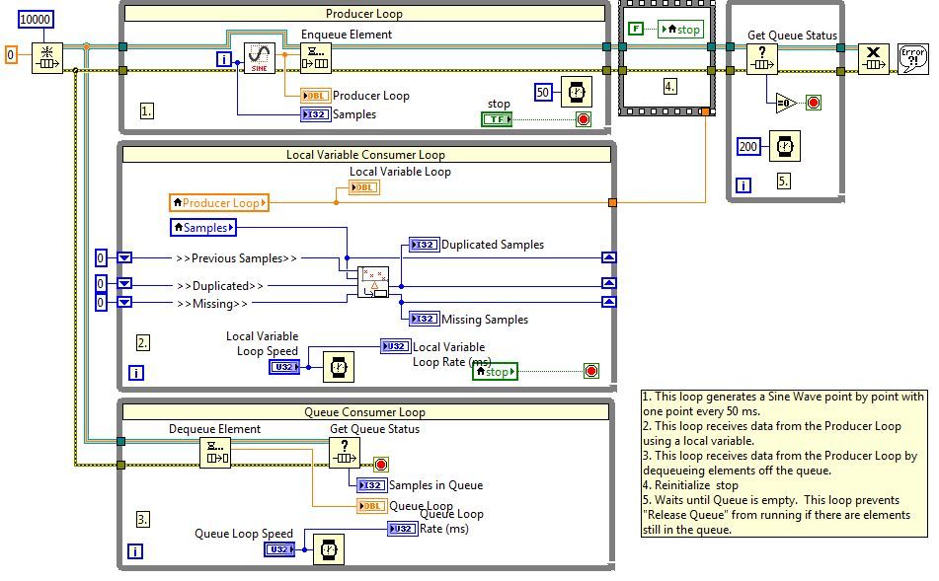The width and height of the screenshot is (939, 581).
Task: Click the Equal to zero comparison node
Action: coord(786,103)
